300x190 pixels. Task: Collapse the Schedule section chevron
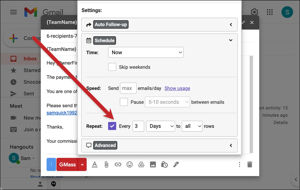pyautogui.click(x=231, y=40)
